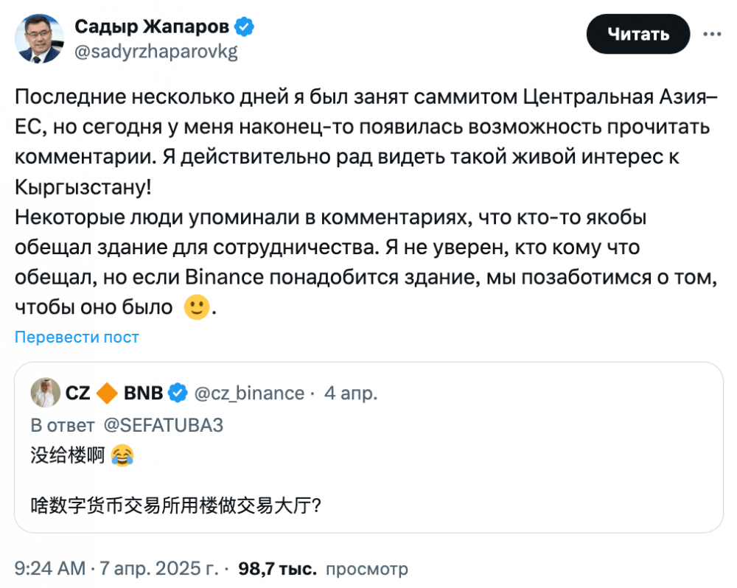Open the quoted post's Chinese question text
The image size is (737, 588).
(175, 505)
